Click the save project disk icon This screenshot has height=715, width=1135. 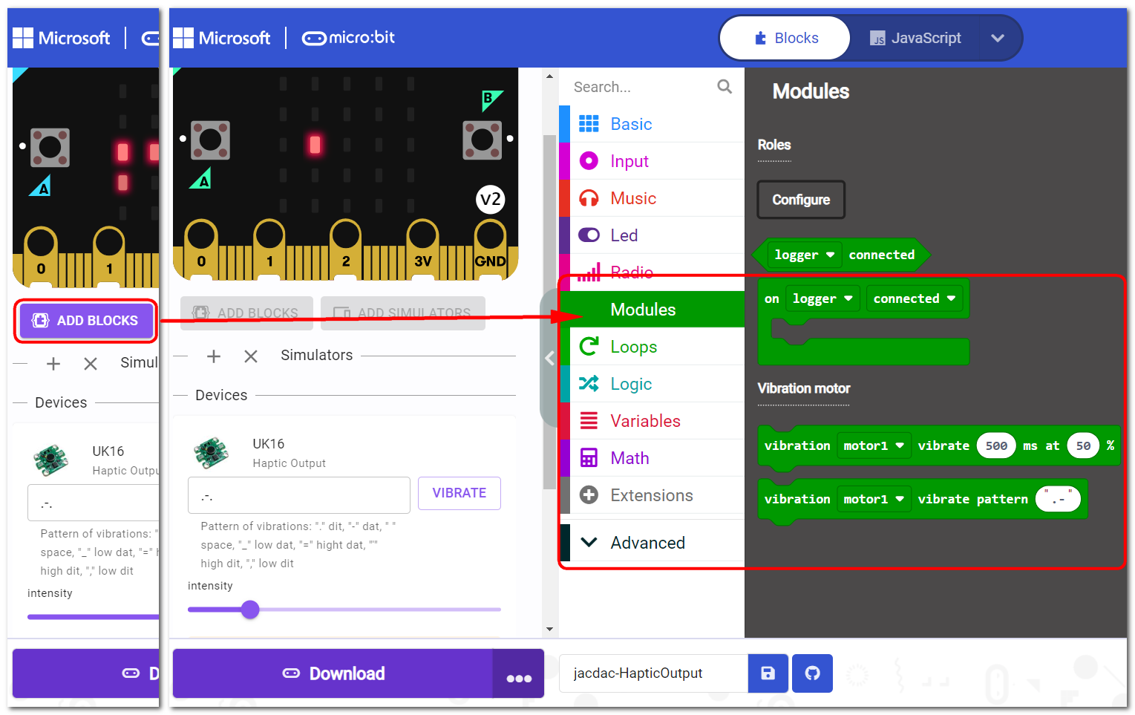pyautogui.click(x=768, y=673)
